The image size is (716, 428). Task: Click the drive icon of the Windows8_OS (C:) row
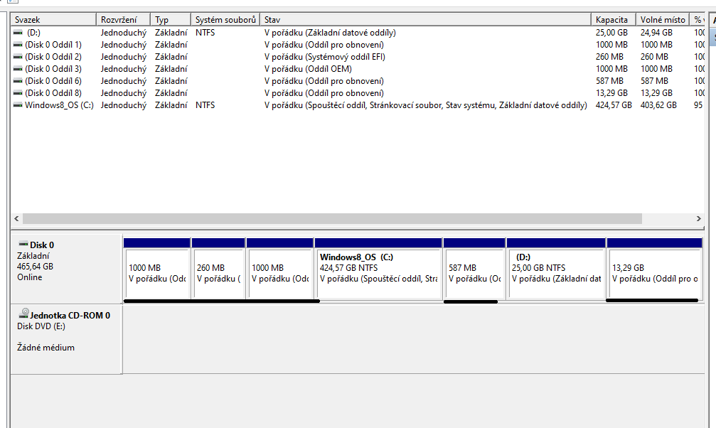(18, 105)
